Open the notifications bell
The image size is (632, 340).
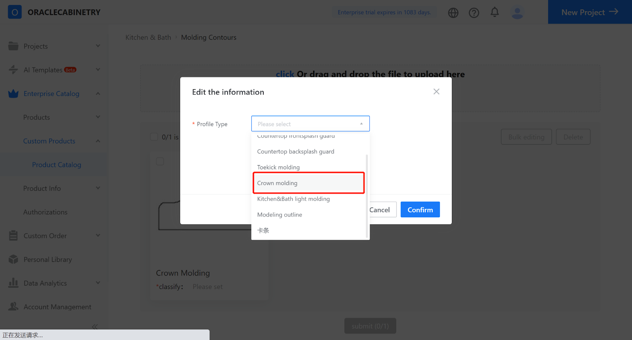pyautogui.click(x=495, y=12)
